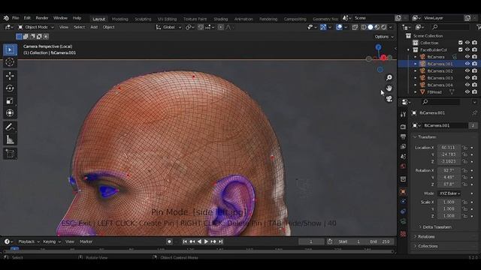This screenshot has width=481, height=270.
Task: Activate the Add Cube tool
Action: click(x=10, y=153)
